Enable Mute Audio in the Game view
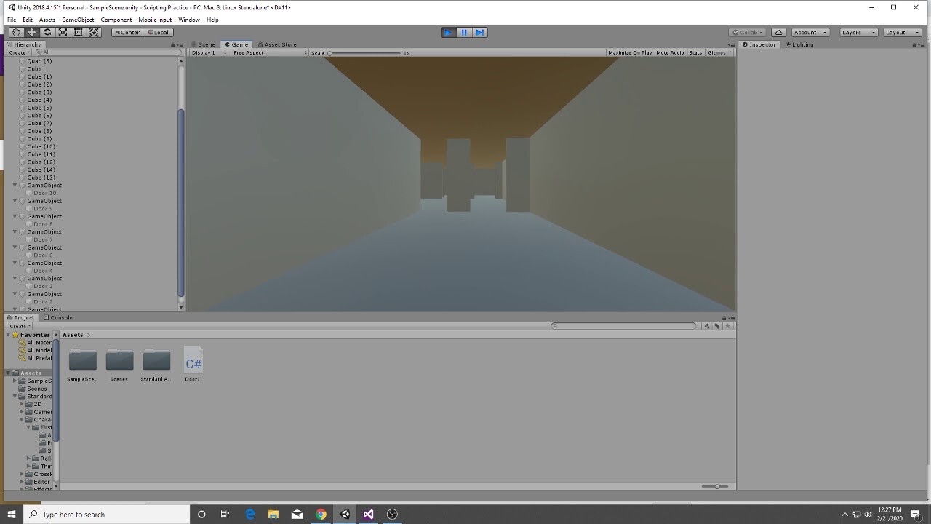931x524 pixels. click(668, 52)
